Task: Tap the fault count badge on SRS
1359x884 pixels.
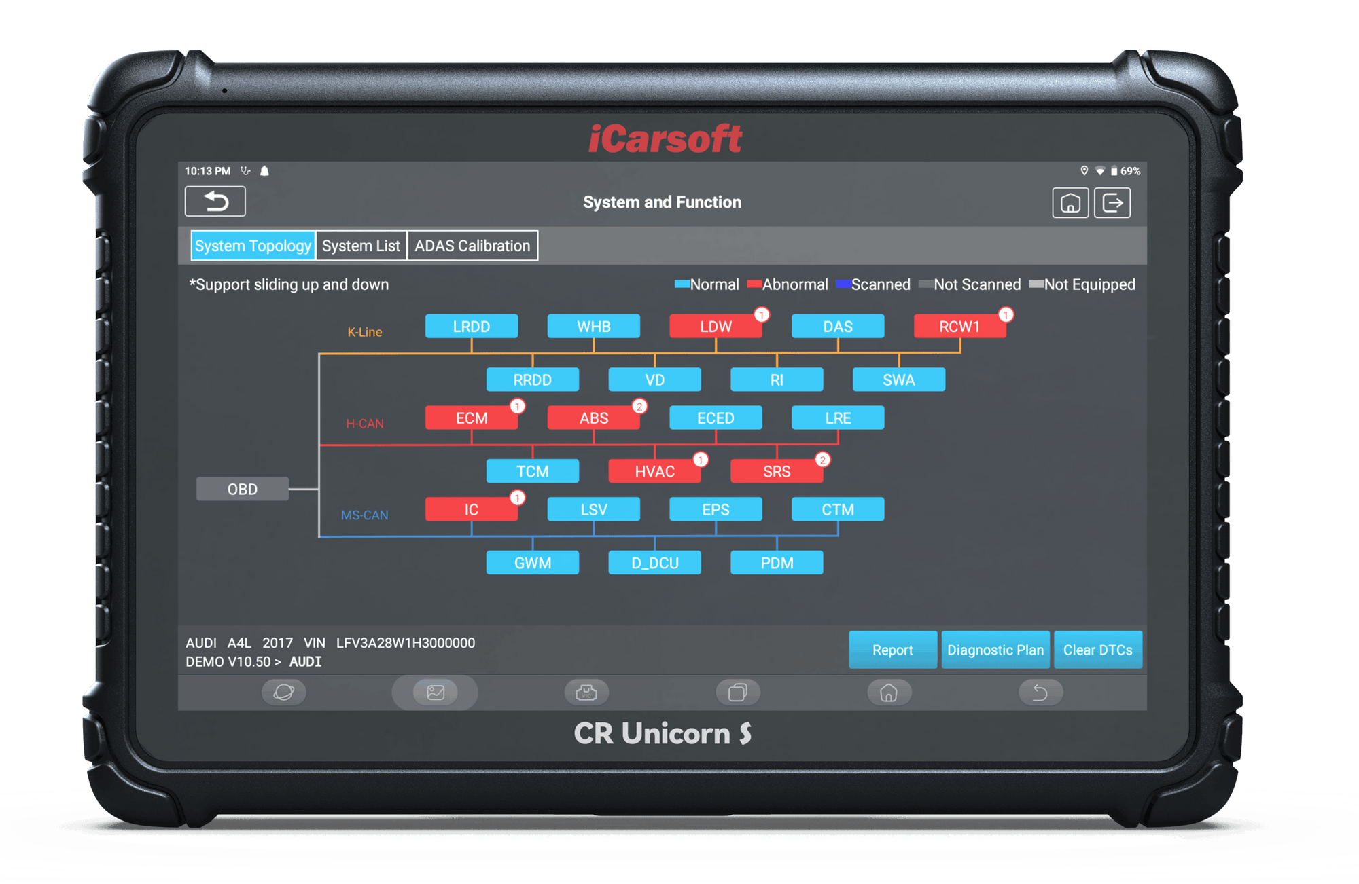Action: pos(822,460)
